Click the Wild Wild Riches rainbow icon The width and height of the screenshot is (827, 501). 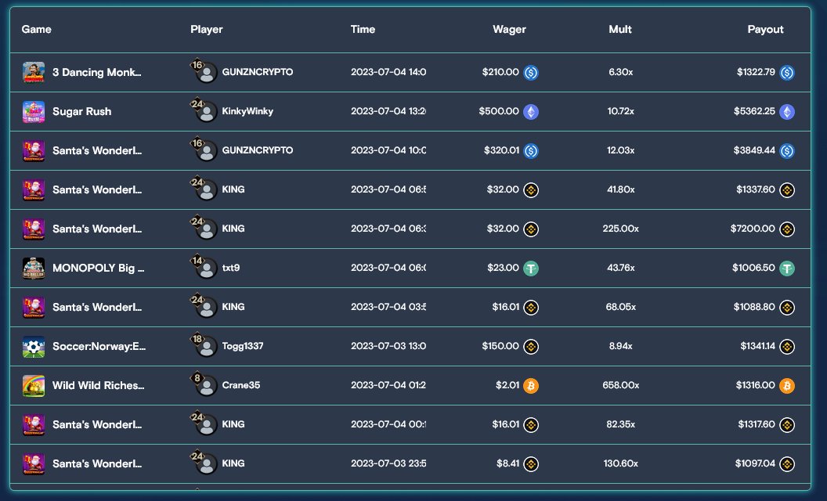pos(33,385)
